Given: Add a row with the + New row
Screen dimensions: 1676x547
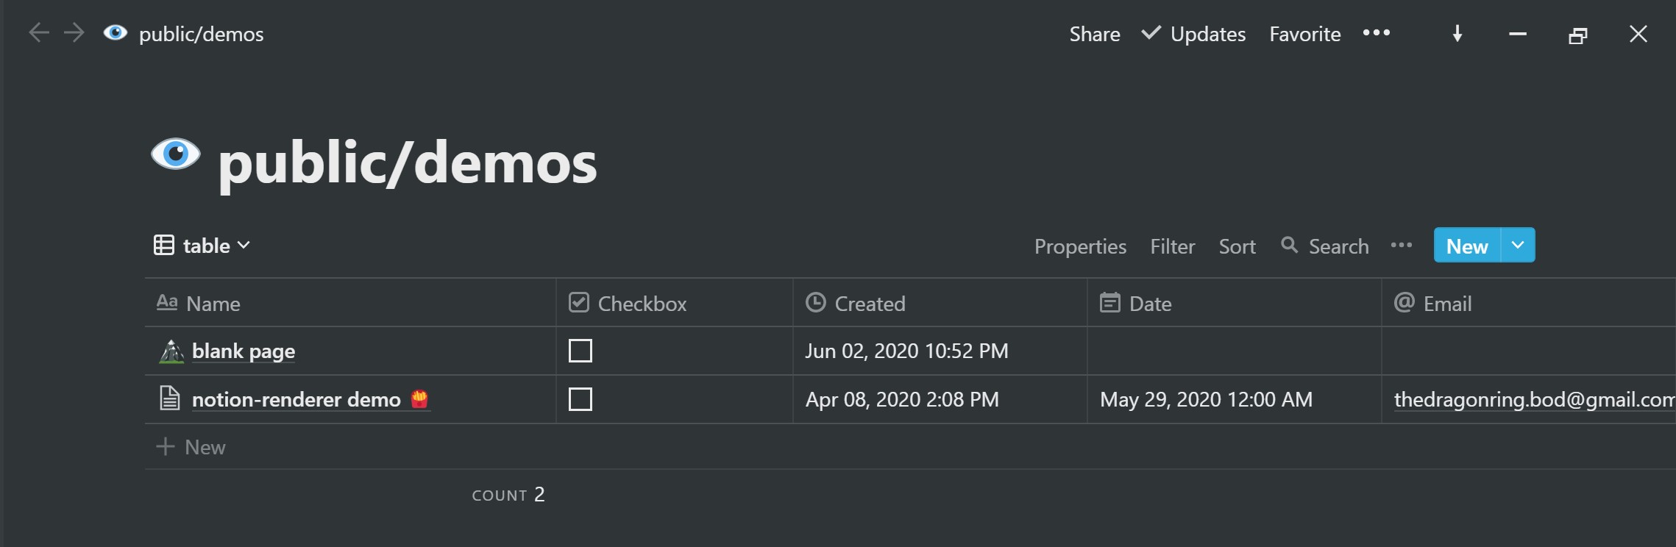Looking at the screenshot, I should pyautogui.click(x=191, y=447).
